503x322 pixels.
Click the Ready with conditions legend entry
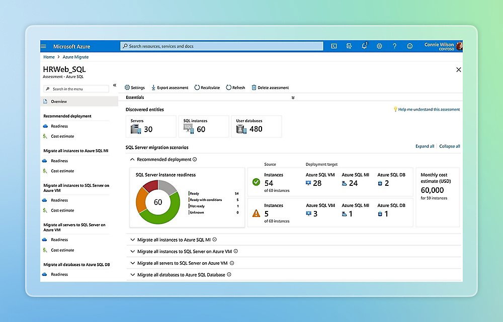pos(206,200)
